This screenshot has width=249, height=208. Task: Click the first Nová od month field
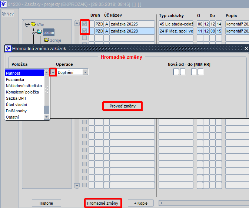pos(176,72)
